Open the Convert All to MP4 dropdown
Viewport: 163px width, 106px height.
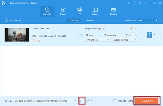point(148,20)
